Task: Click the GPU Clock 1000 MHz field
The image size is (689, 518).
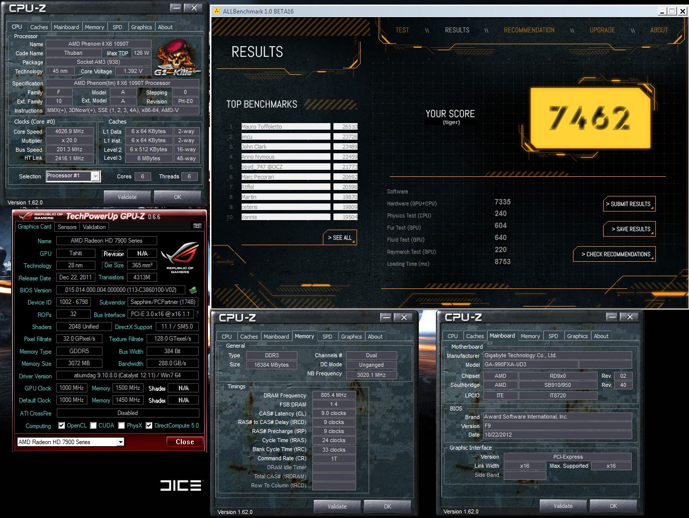Action: point(72,388)
